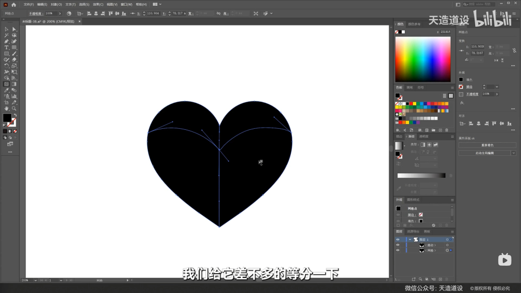Click the fill color swatch in the Properties panel
Image resolution: width=521 pixels, height=293 pixels.
point(461,80)
